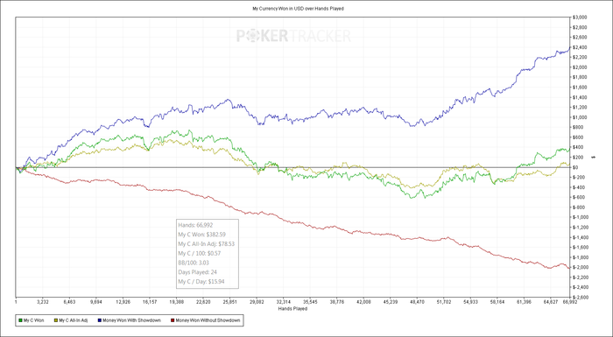
Task: Select the 'My C All-In Adj' legend label
Action: click(74, 320)
